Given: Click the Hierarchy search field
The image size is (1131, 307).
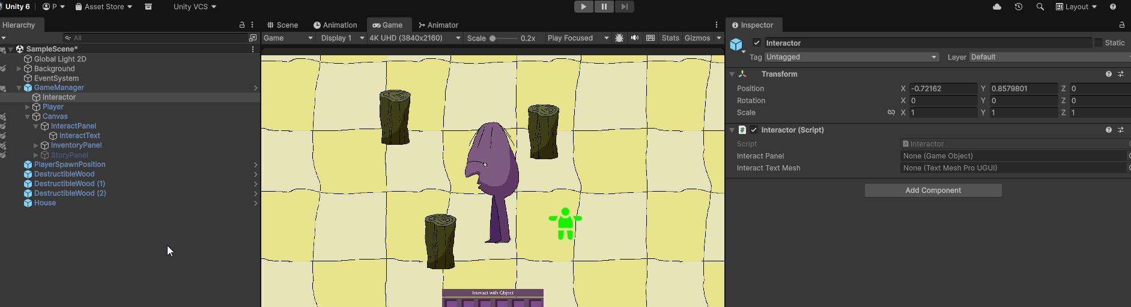Looking at the screenshot, I should [x=155, y=38].
